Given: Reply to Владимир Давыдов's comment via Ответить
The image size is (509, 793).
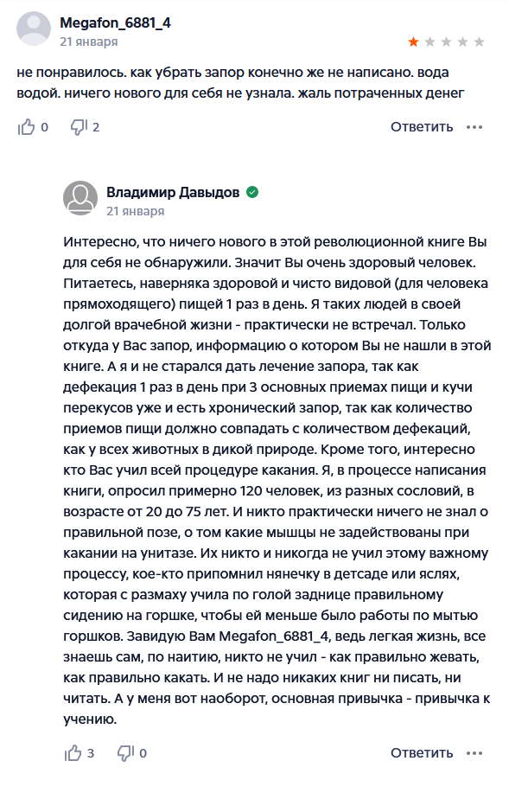Looking at the screenshot, I should (x=422, y=753).
